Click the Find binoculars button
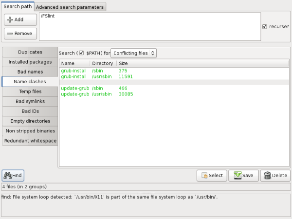 click(x=13, y=175)
